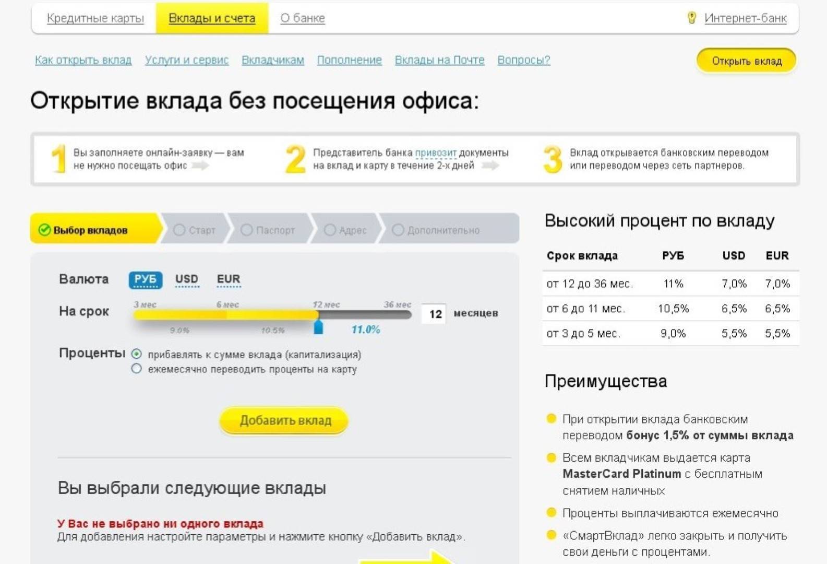Click the circle icon on Паспорт step
The image size is (827, 564).
click(x=246, y=230)
